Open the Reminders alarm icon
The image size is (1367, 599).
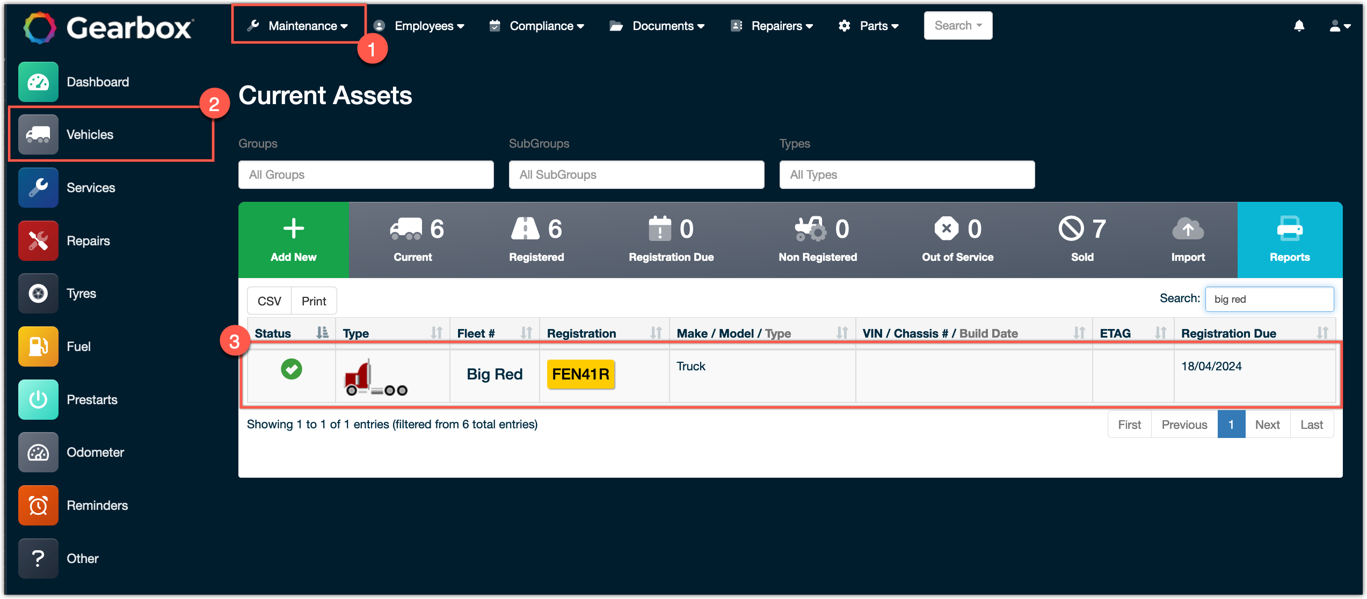(x=38, y=505)
